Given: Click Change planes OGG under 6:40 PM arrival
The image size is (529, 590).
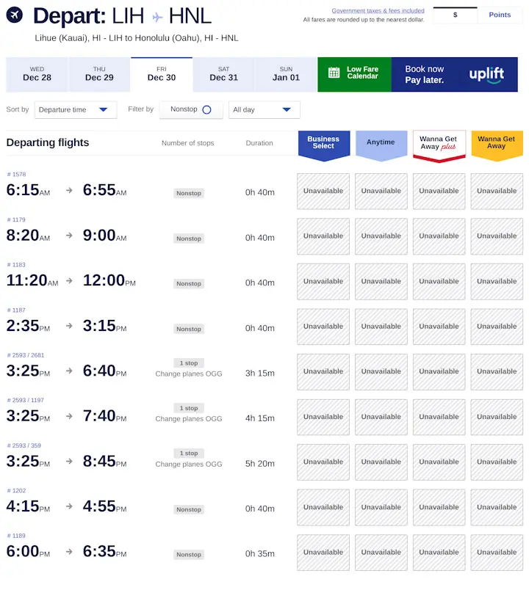Looking at the screenshot, I should click(x=189, y=374).
